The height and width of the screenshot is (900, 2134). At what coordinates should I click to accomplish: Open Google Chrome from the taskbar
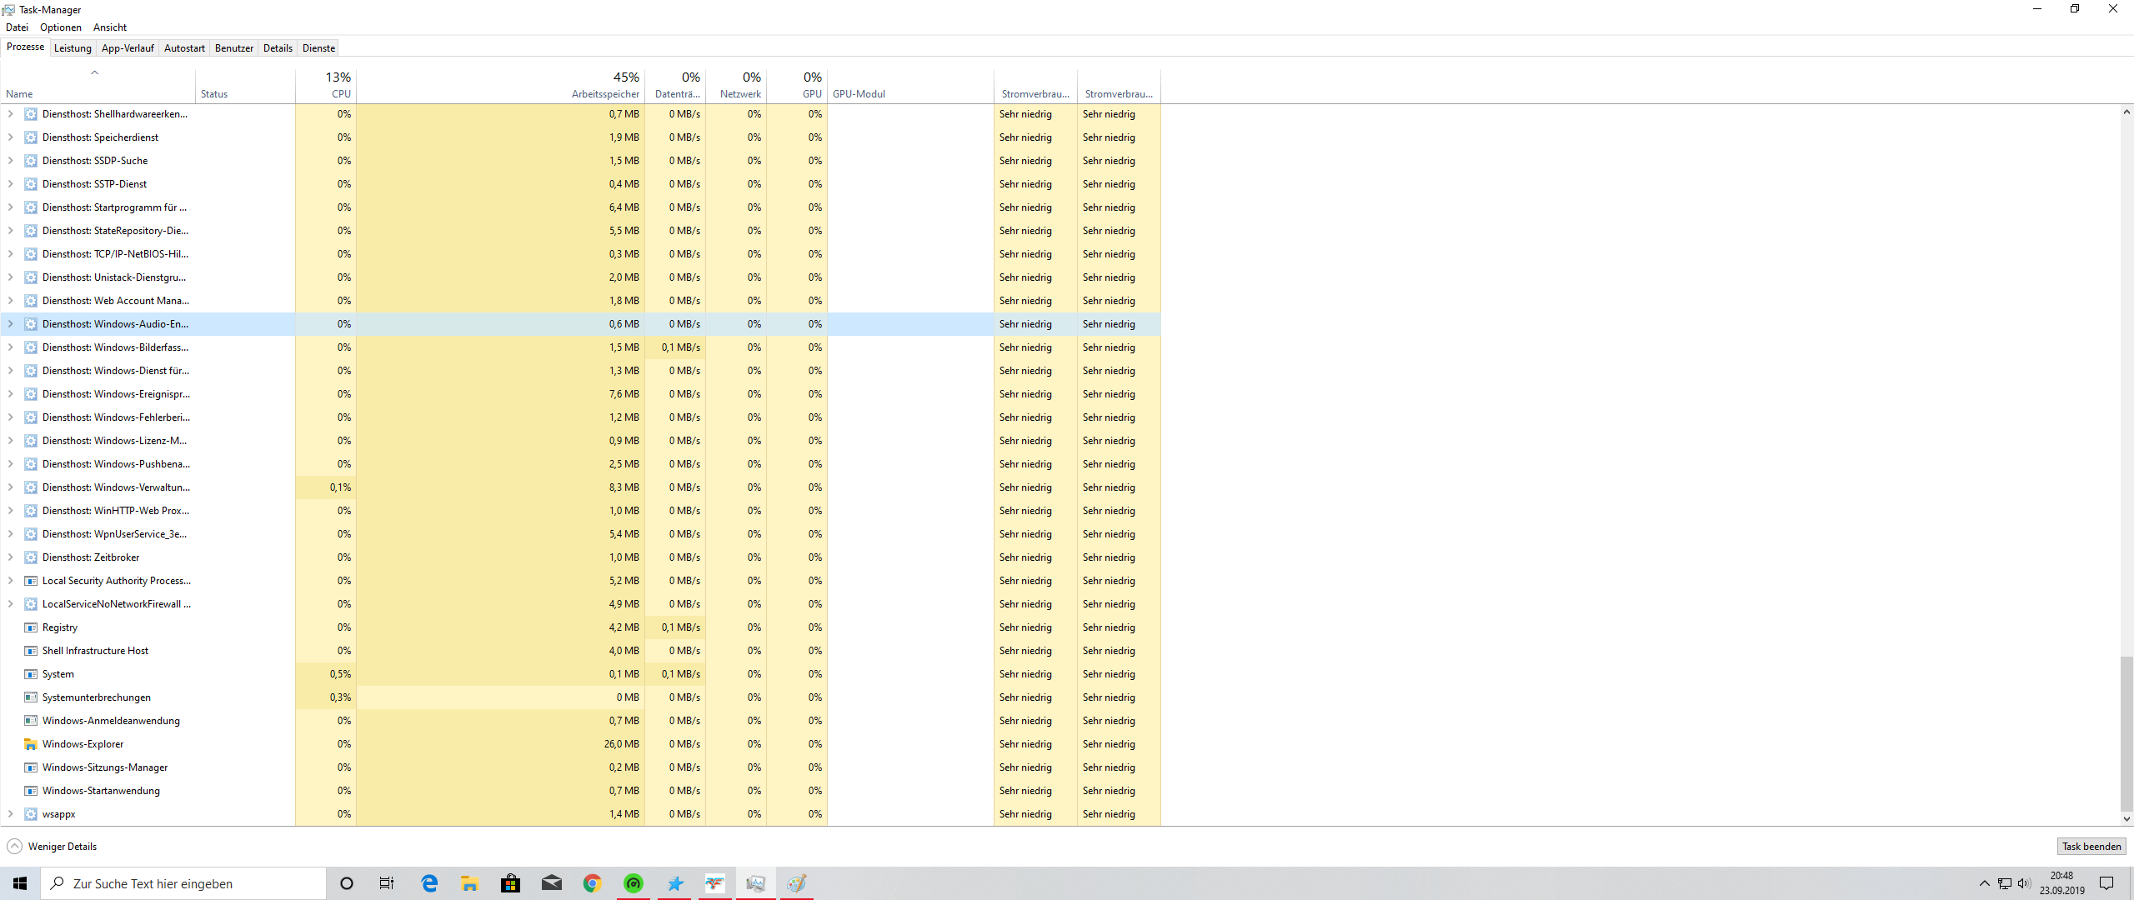pyautogui.click(x=592, y=883)
